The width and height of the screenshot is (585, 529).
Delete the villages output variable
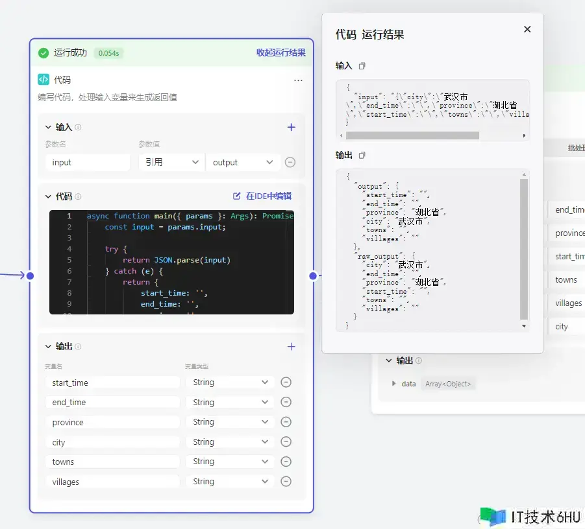click(286, 482)
